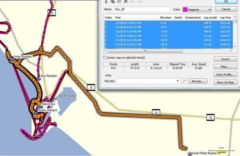Enable Center map on selected item(s)
This screenshot has height=156, width=240.
105,57
